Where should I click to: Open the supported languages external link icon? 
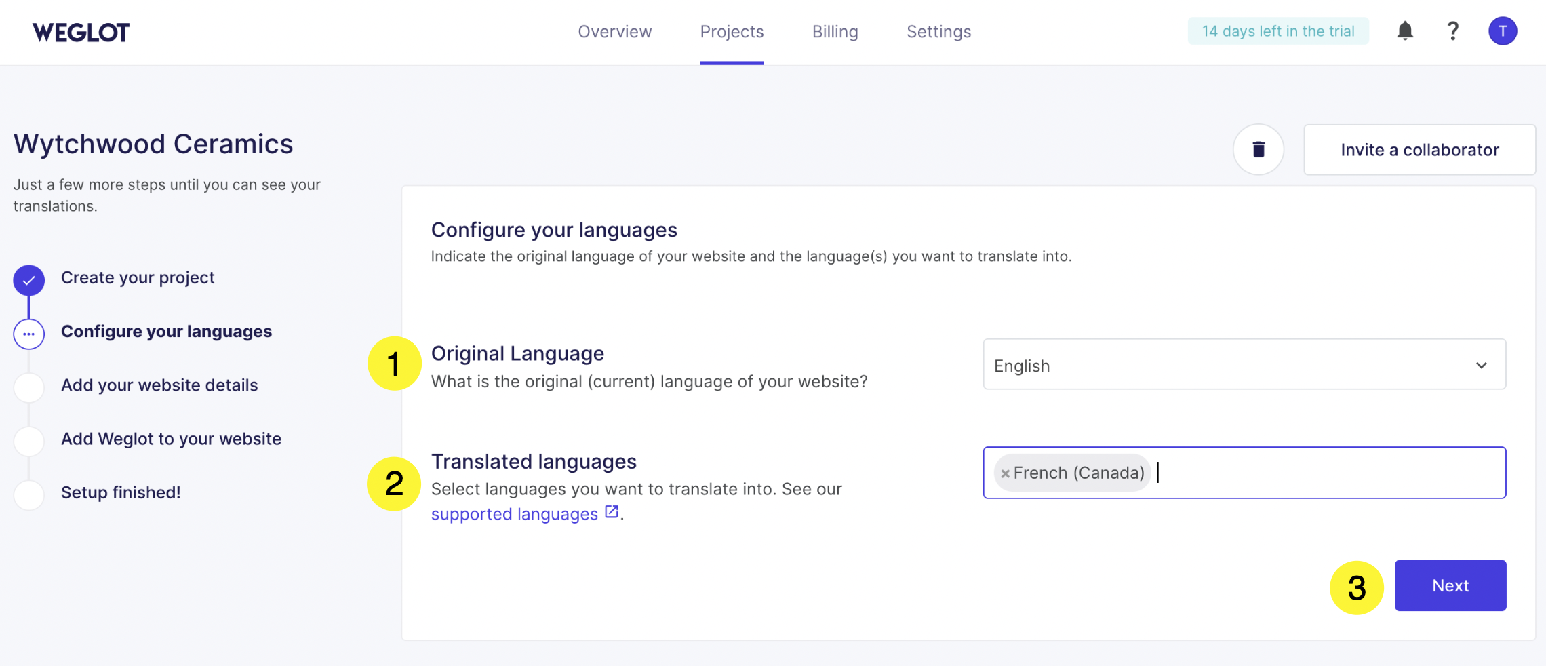coord(611,512)
